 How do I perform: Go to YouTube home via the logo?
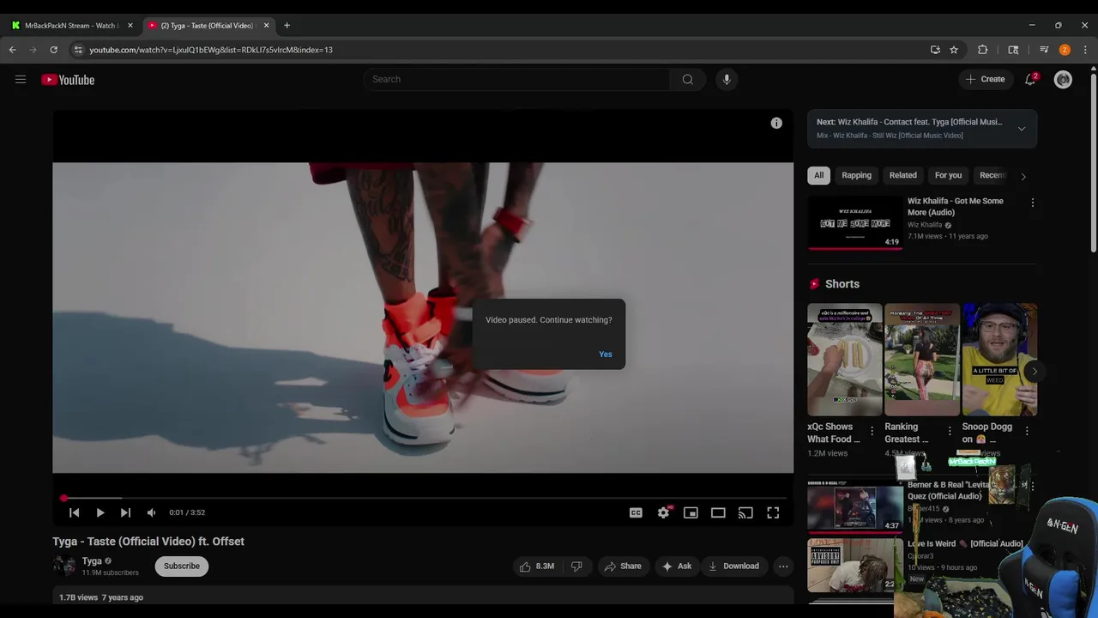[68, 80]
